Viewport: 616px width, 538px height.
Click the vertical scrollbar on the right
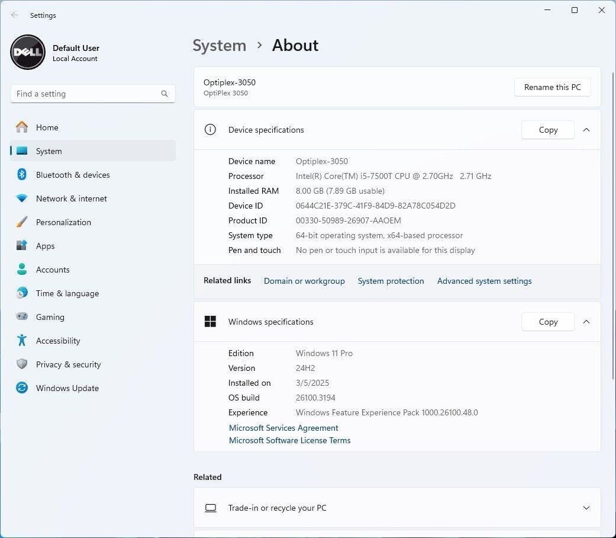[x=614, y=226]
